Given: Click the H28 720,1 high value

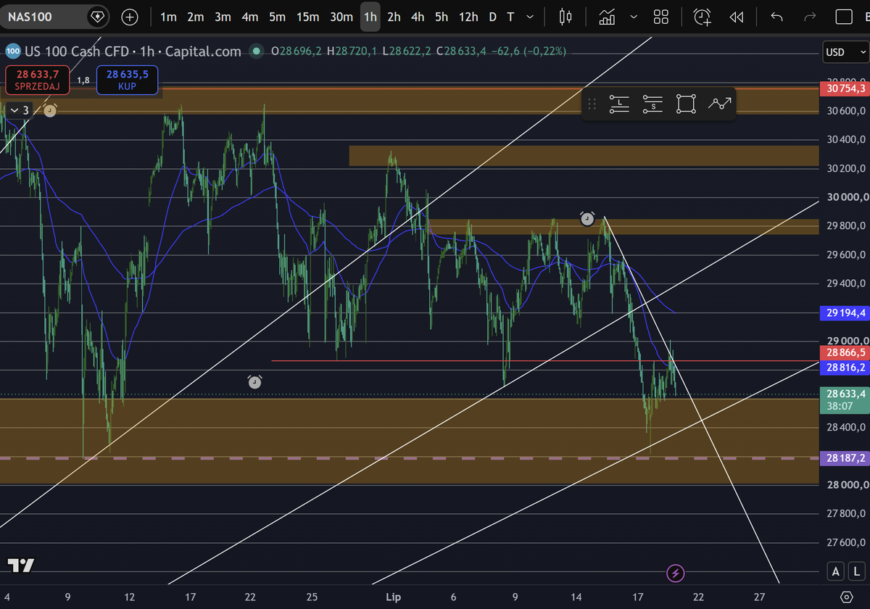Looking at the screenshot, I should pos(352,51).
